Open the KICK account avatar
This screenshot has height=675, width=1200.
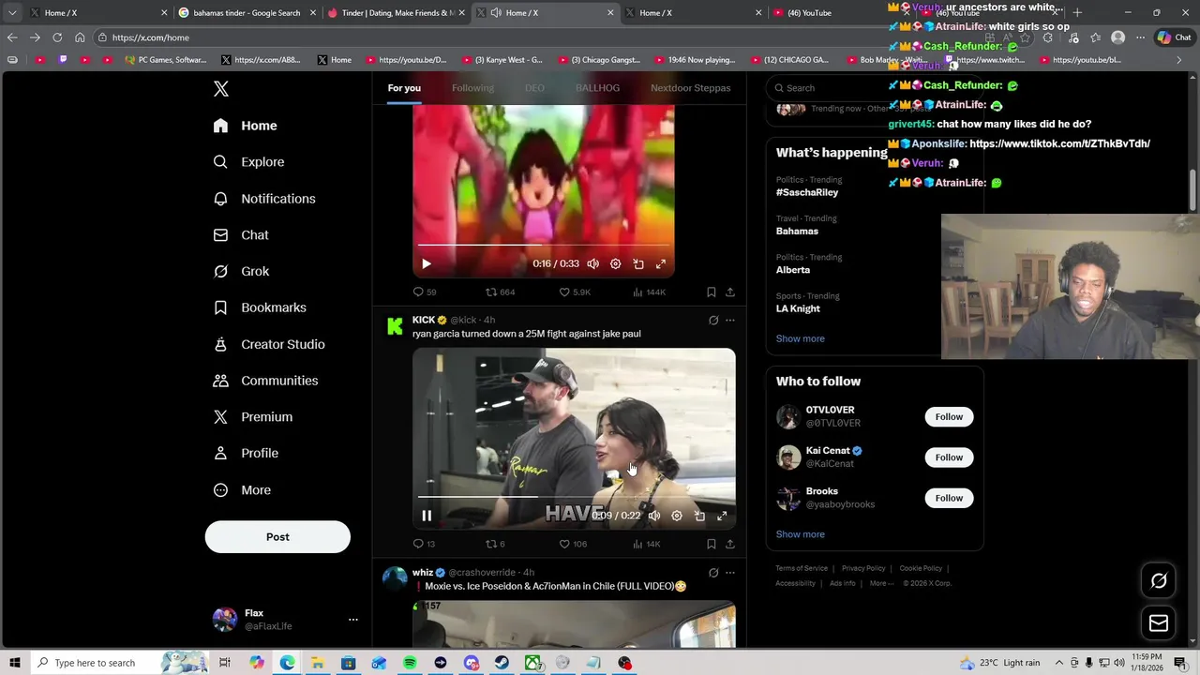395,326
